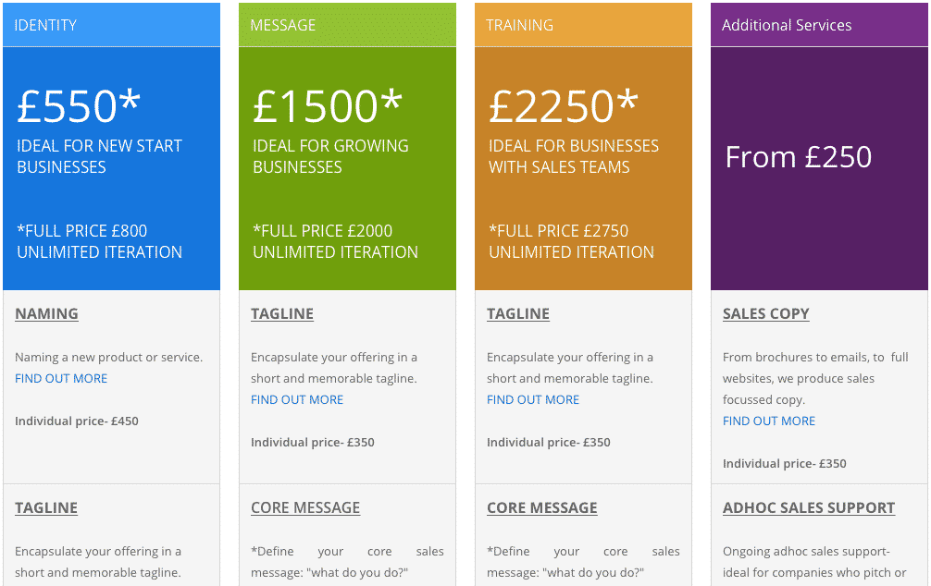Screen dimensions: 931x586
Task: Click the £1500 MESSAGE price panel
Action: tap(347, 168)
